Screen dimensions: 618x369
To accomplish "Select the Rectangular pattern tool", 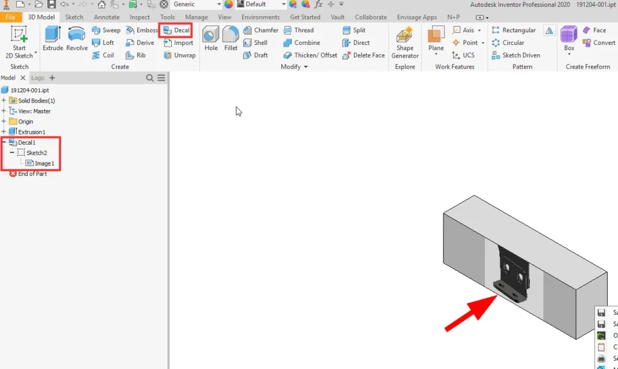I will [x=514, y=30].
